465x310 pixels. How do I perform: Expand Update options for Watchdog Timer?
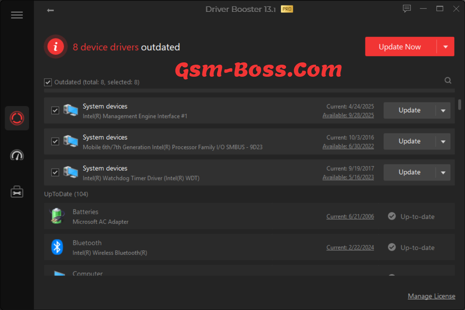[443, 172]
